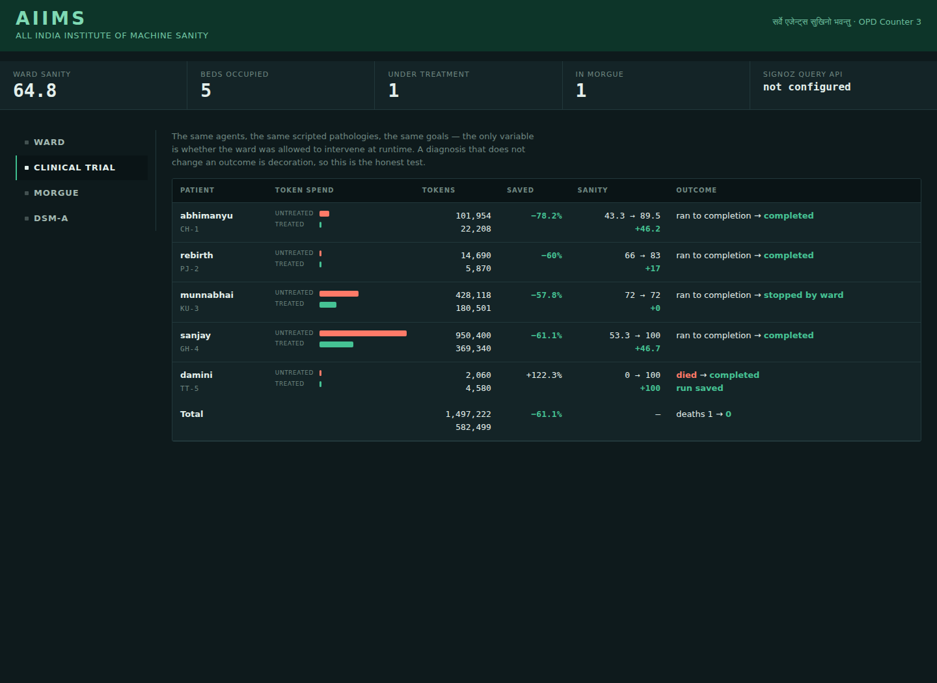Viewport: 937px width, 683px height.
Task: Click the 101,954 untreated tokens value
Action: (474, 216)
